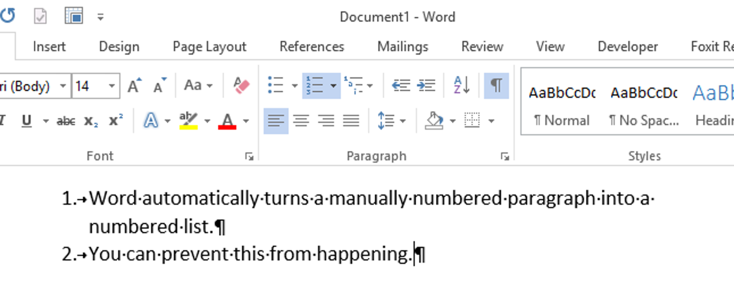This screenshot has width=734, height=298.
Task: Click text "You can prevent this from happening."
Action: coord(251,254)
